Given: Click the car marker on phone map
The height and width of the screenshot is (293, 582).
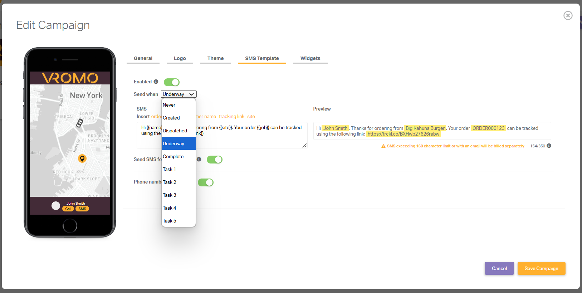Looking at the screenshot, I should [80, 123].
